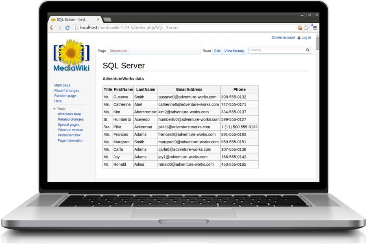Viewport: 366px width, 244px height.
Task: Open the View history tab
Action: tap(234, 51)
